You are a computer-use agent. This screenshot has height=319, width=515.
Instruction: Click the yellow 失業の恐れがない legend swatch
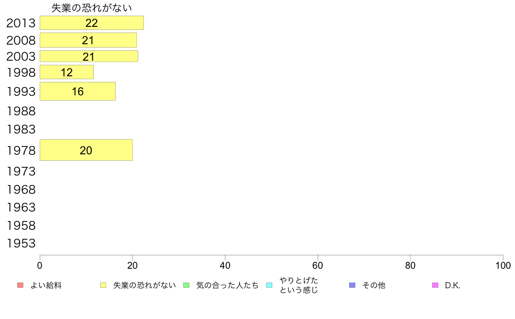[x=103, y=285]
